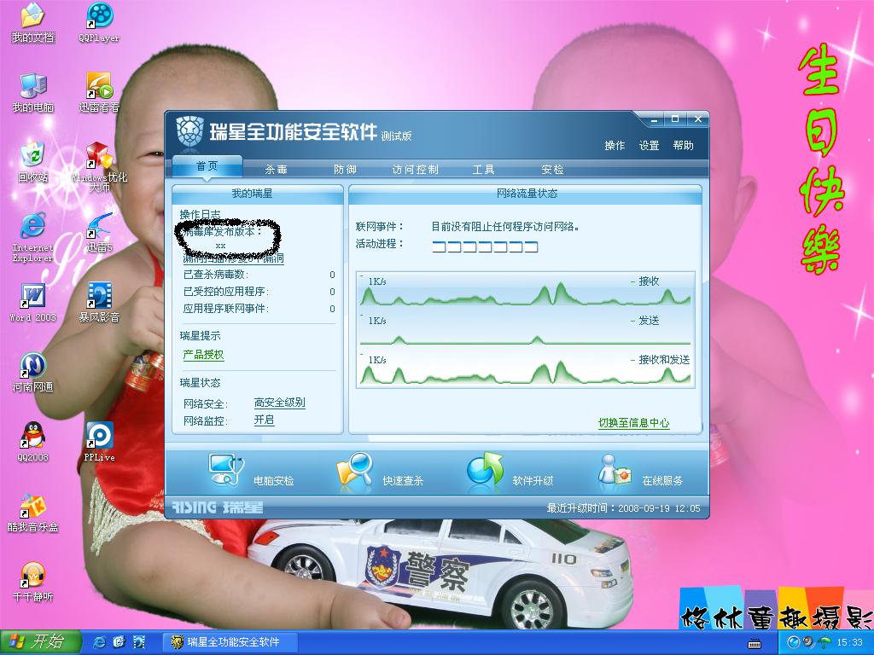Image resolution: width=874 pixels, height=655 pixels.
Task: Select the 安检 tab
Action: pos(552,170)
